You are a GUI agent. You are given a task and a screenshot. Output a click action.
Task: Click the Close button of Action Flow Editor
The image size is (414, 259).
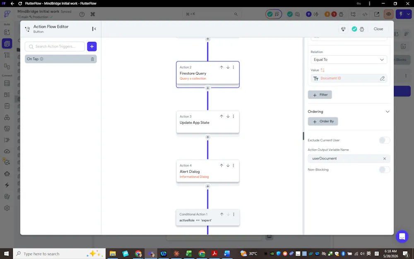coord(378,29)
